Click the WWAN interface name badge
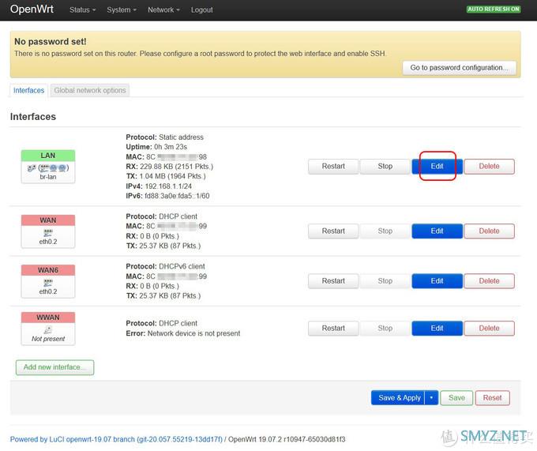 pyautogui.click(x=48, y=318)
